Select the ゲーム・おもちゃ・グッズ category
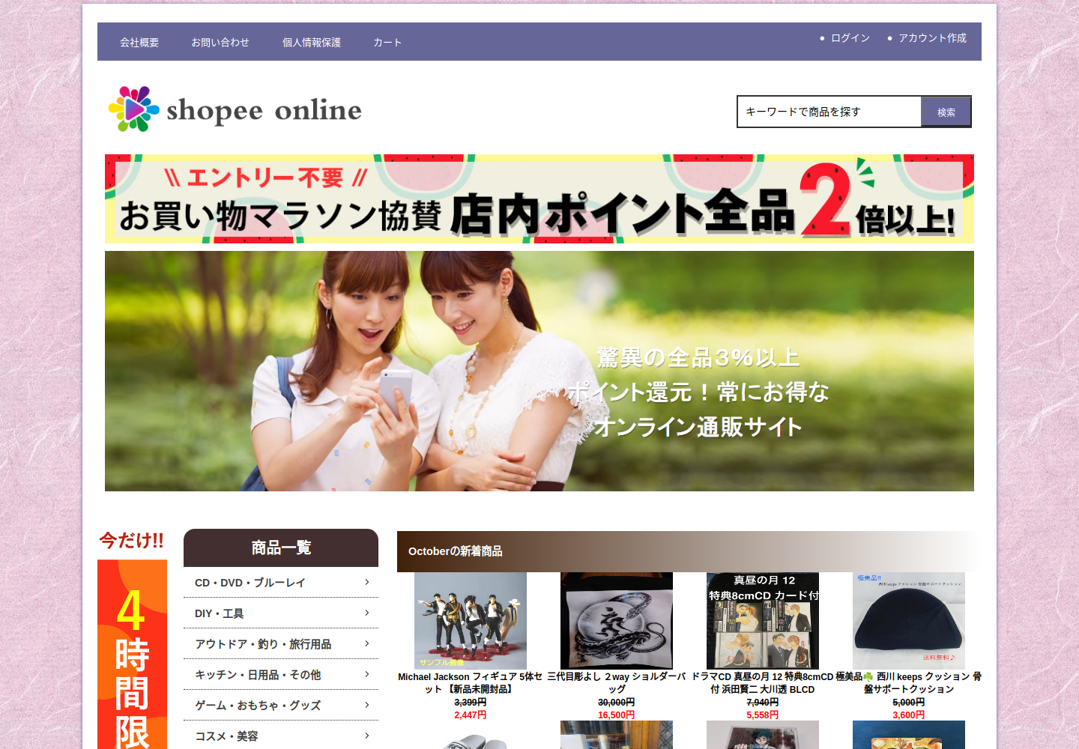The image size is (1079, 749). [281, 706]
